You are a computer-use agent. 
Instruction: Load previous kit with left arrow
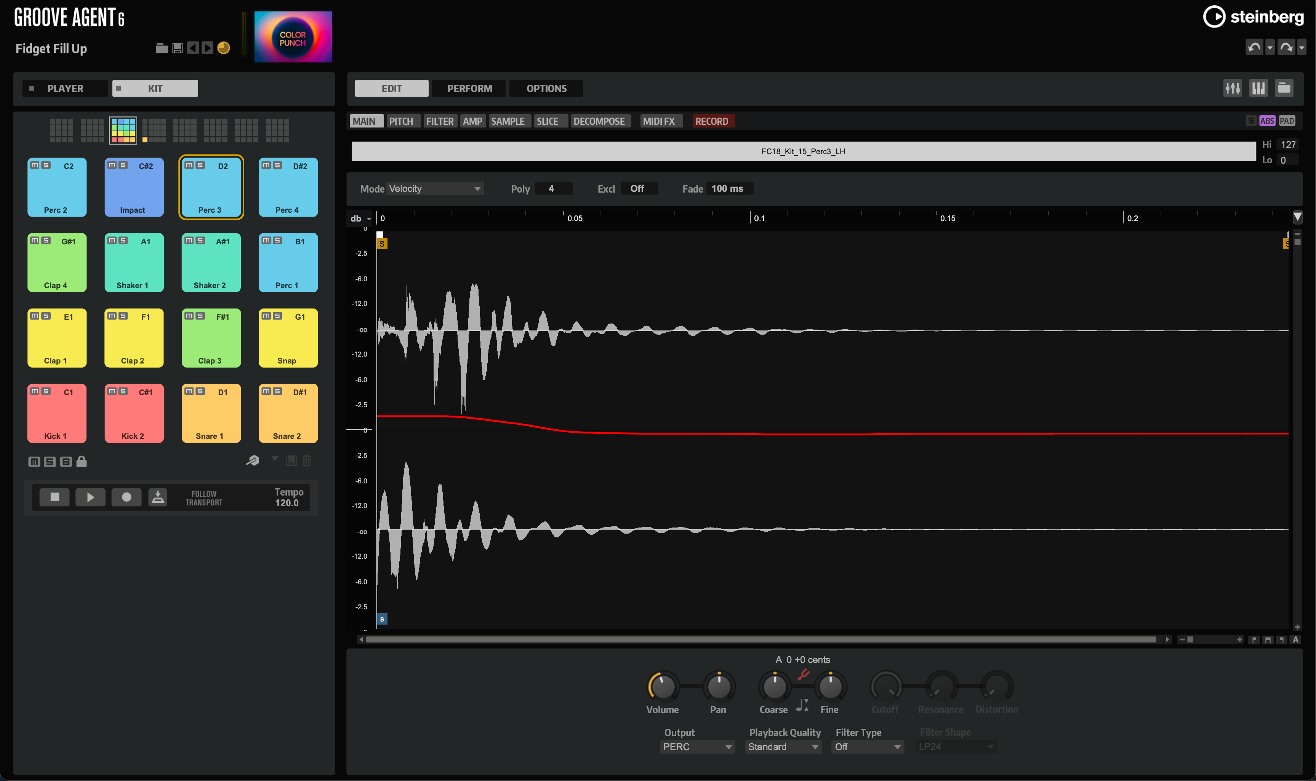pyautogui.click(x=193, y=48)
